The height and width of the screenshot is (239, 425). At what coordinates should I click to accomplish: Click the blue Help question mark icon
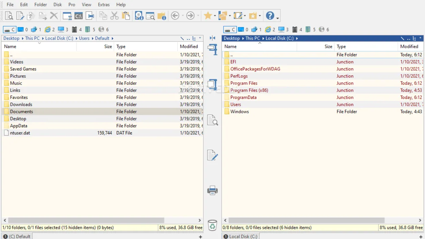click(270, 16)
